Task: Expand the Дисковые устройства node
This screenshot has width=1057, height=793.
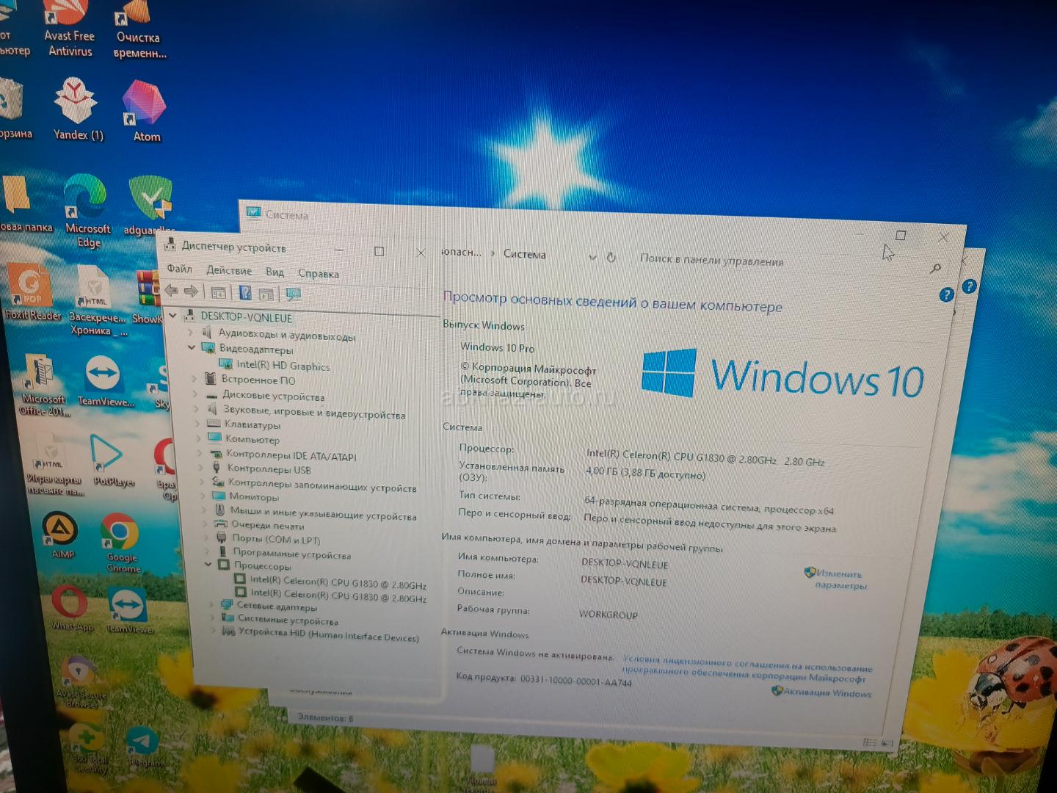Action: click(196, 394)
